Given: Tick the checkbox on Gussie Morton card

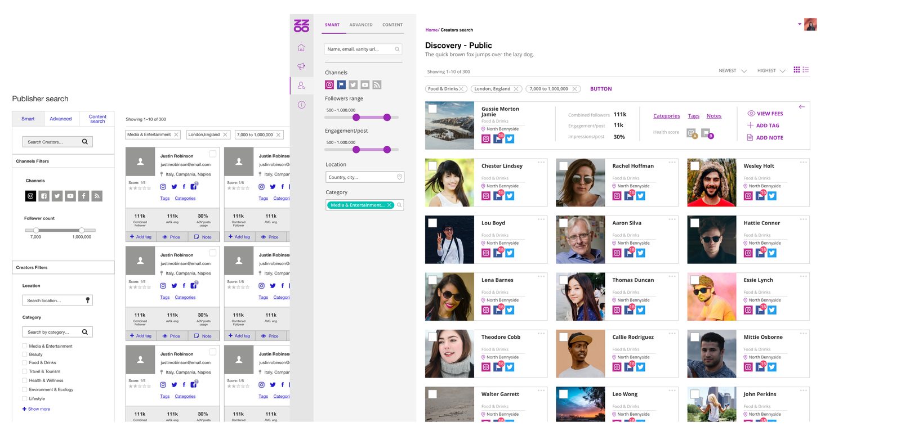Looking at the screenshot, I should pyautogui.click(x=432, y=109).
